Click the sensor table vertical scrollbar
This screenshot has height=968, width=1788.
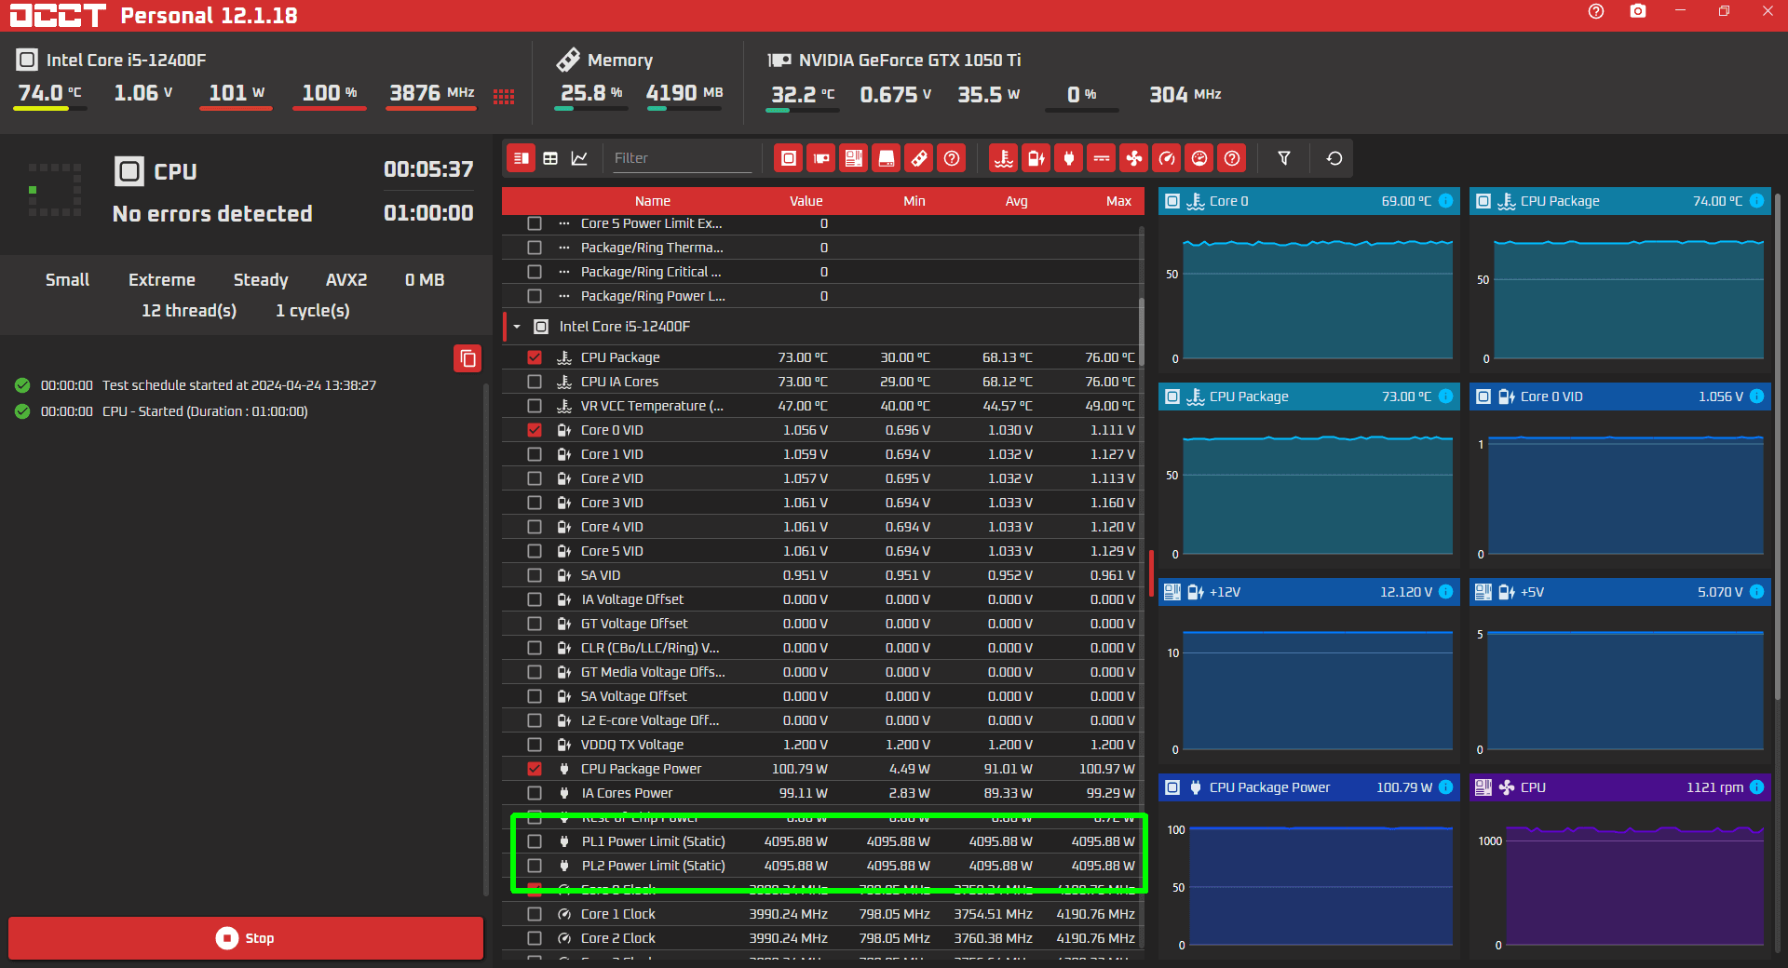(1142, 330)
